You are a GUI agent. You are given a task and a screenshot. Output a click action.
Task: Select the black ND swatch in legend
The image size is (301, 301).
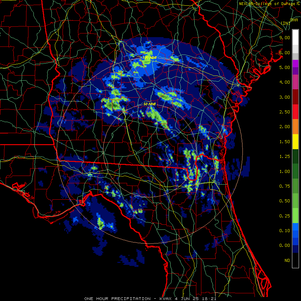click(x=295, y=260)
